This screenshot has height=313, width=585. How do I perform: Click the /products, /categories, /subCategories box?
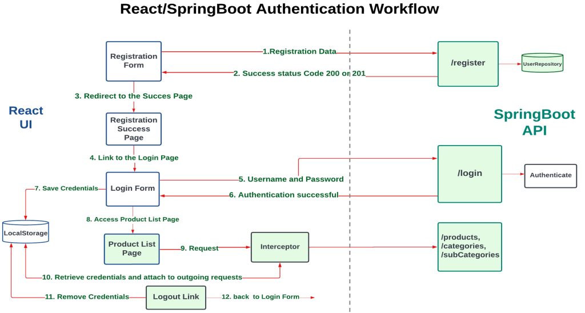[469, 246]
